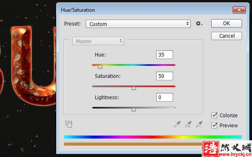Close the Hue/Saturation dialog

pos(239,10)
